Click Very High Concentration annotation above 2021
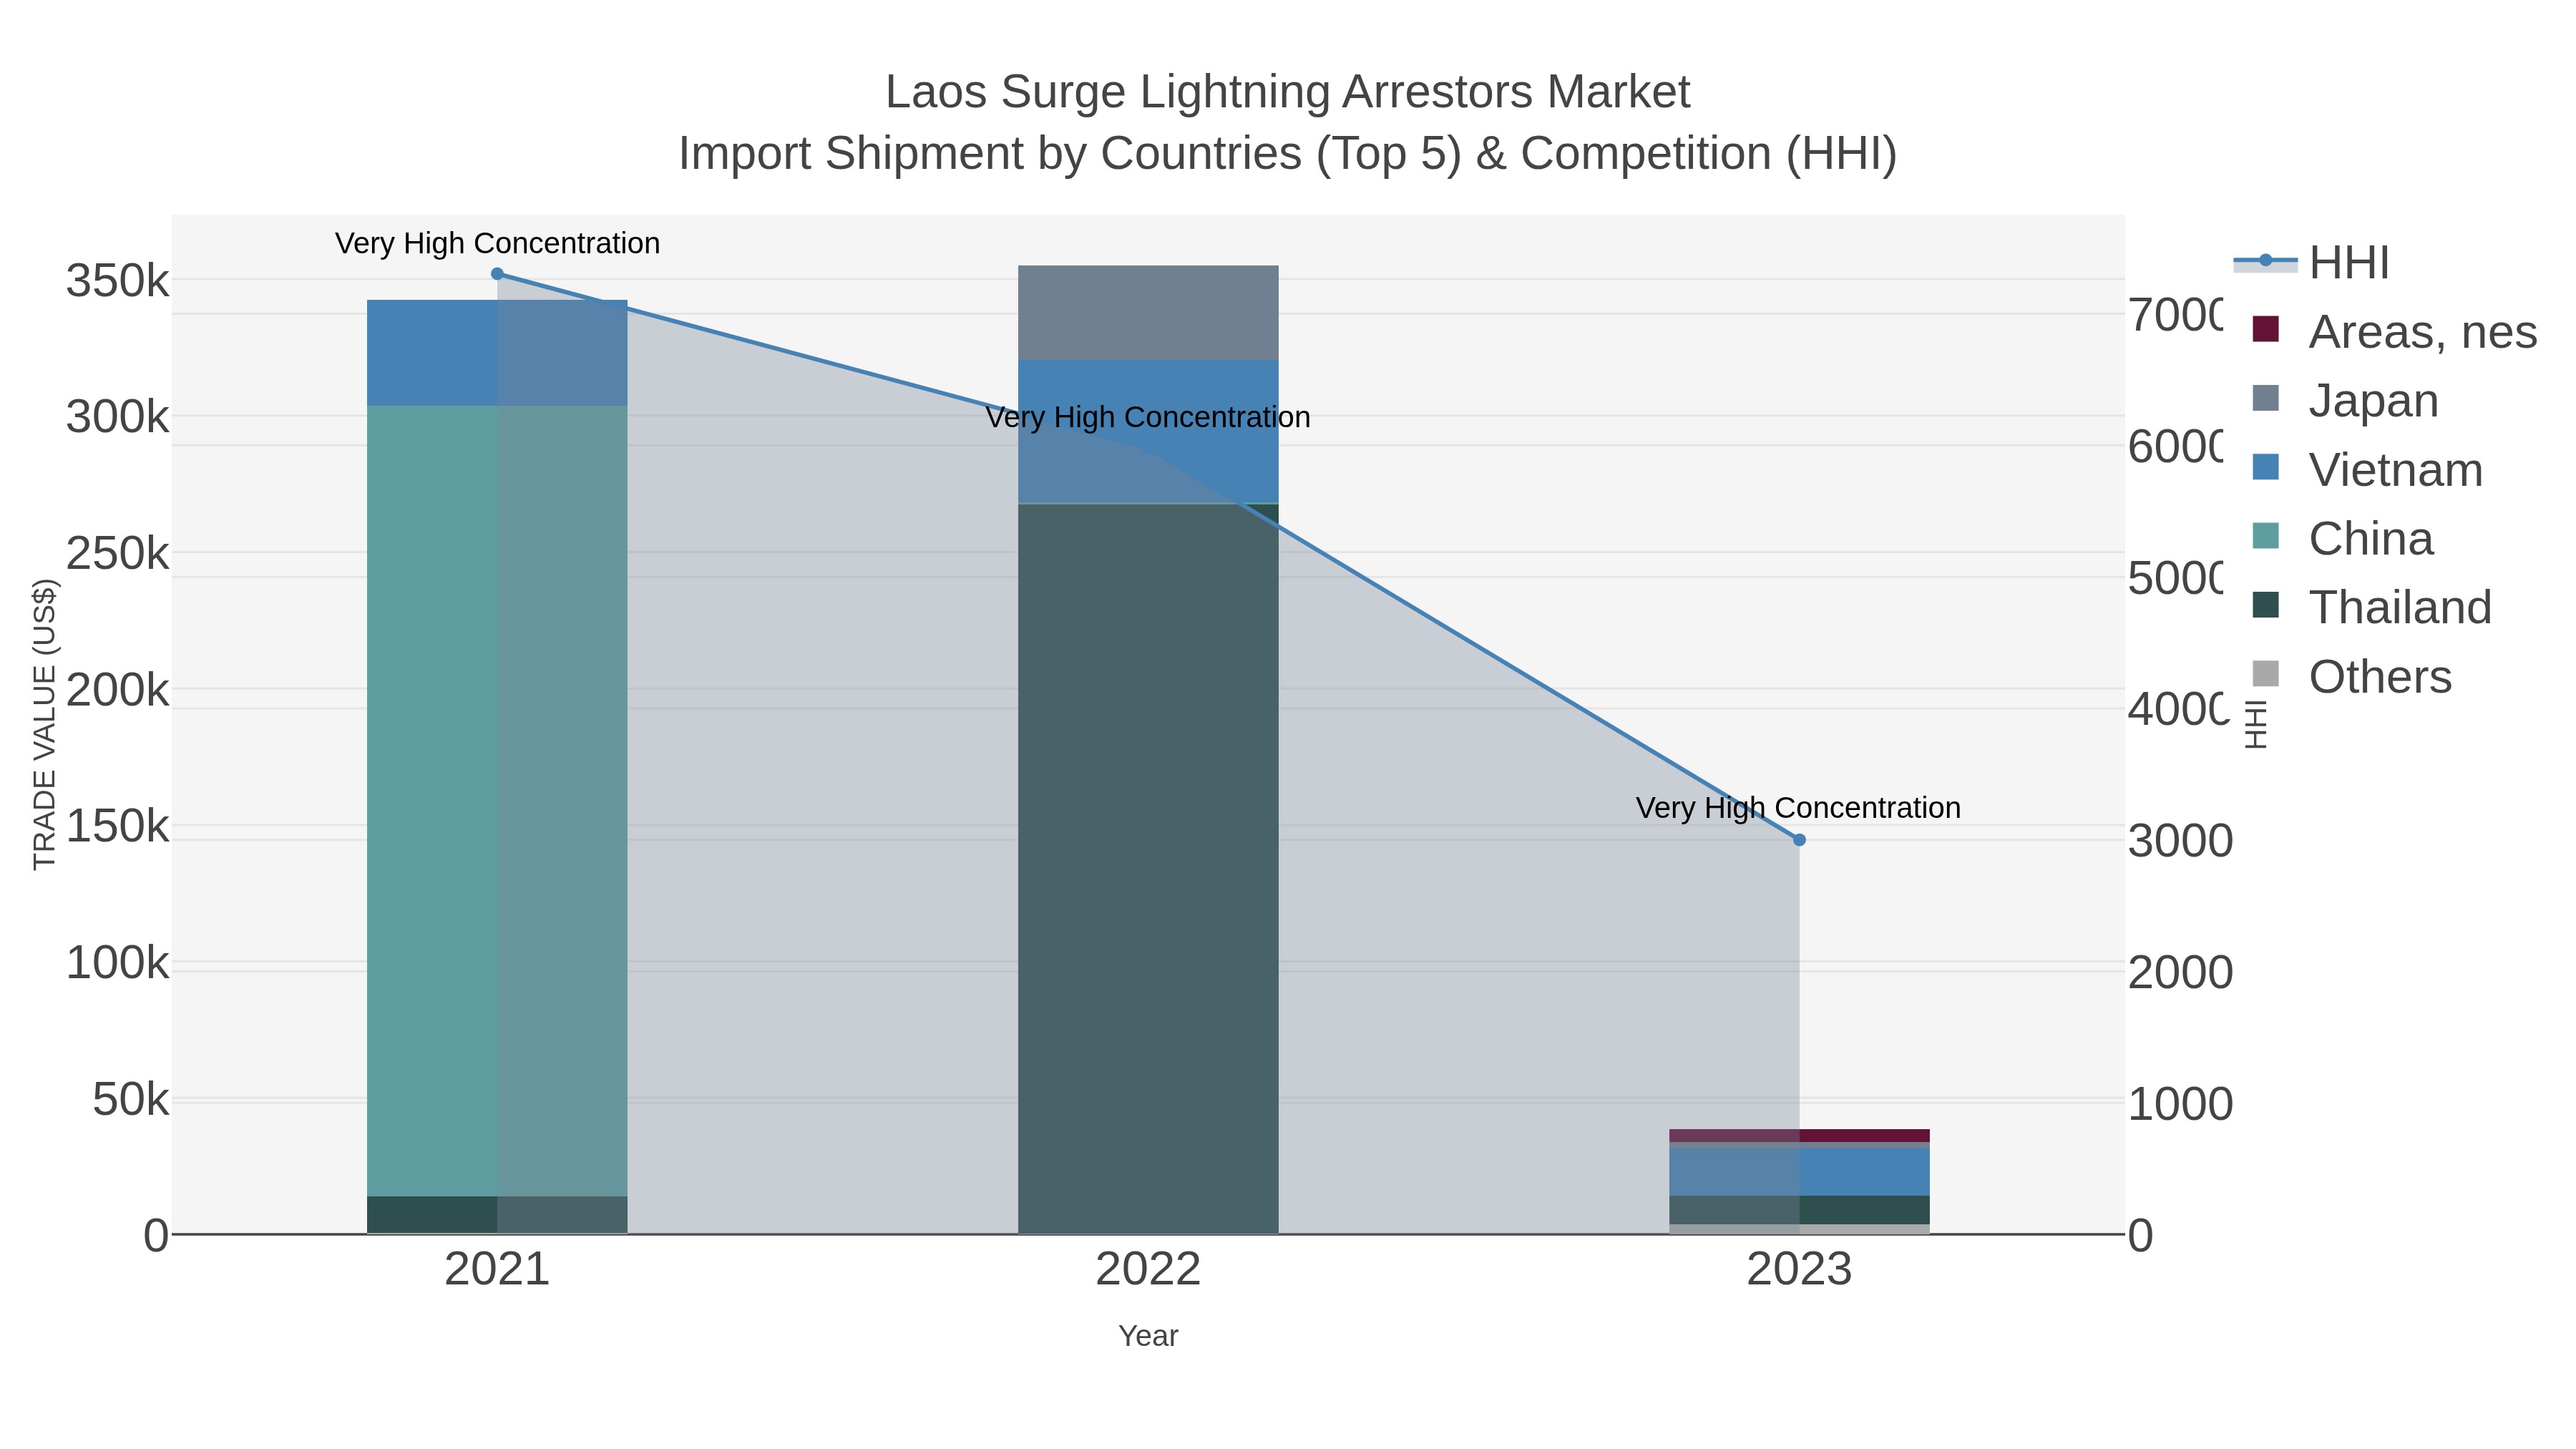 click(x=497, y=243)
